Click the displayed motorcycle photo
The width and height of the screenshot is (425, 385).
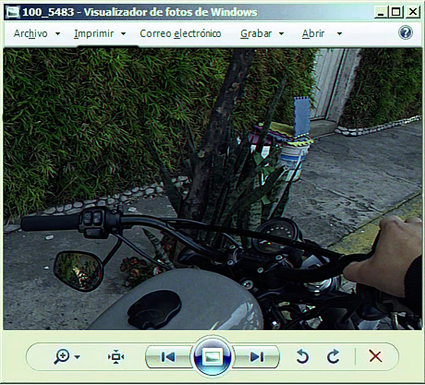pyautogui.click(x=213, y=189)
